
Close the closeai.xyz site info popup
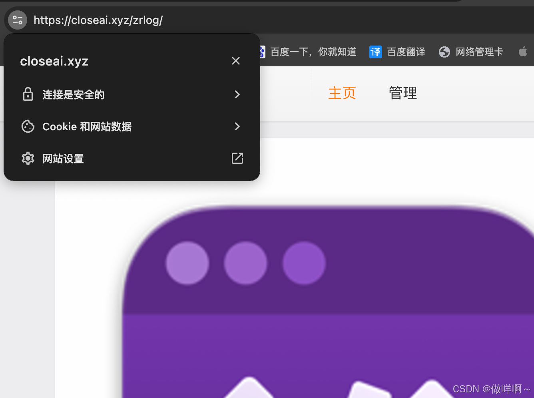[236, 61]
